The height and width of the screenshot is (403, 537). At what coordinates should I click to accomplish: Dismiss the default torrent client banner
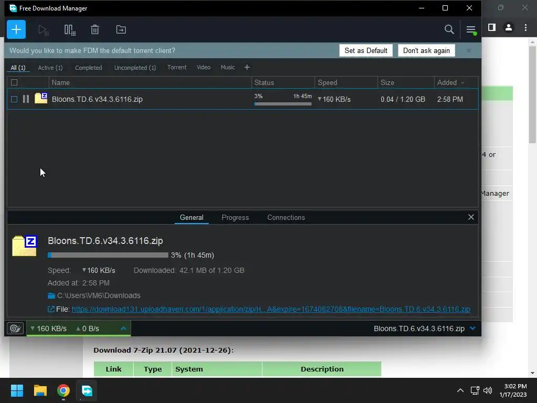coord(469,50)
